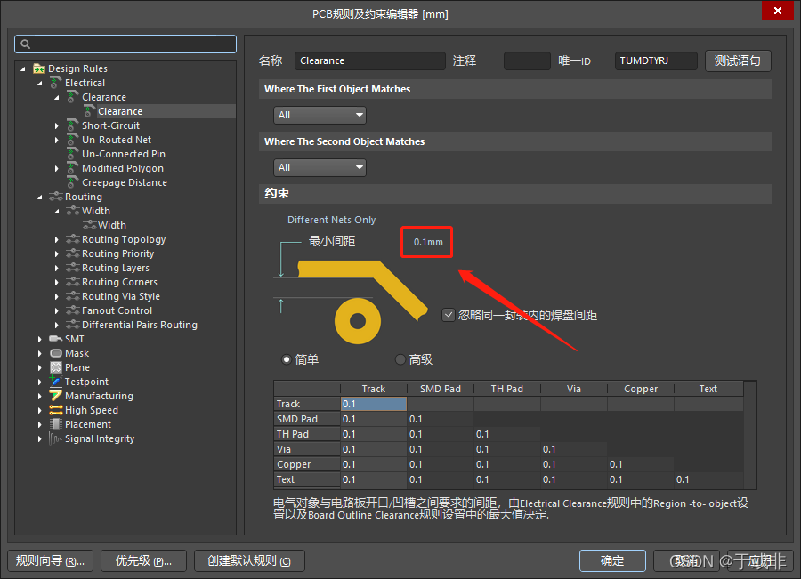
Task: Click the Short-Circuit rule icon
Action: (73, 125)
